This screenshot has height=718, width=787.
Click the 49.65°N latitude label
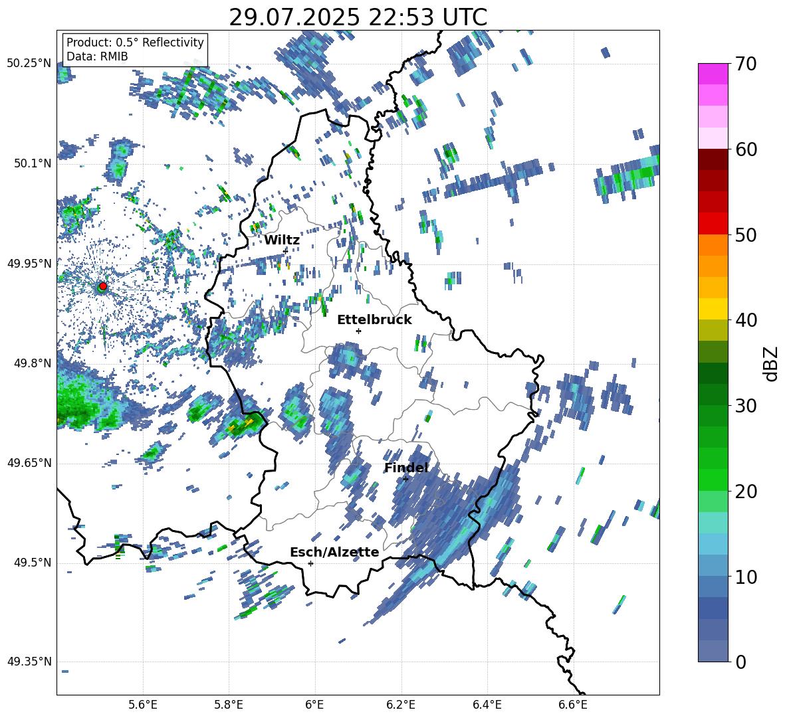[x=29, y=463]
